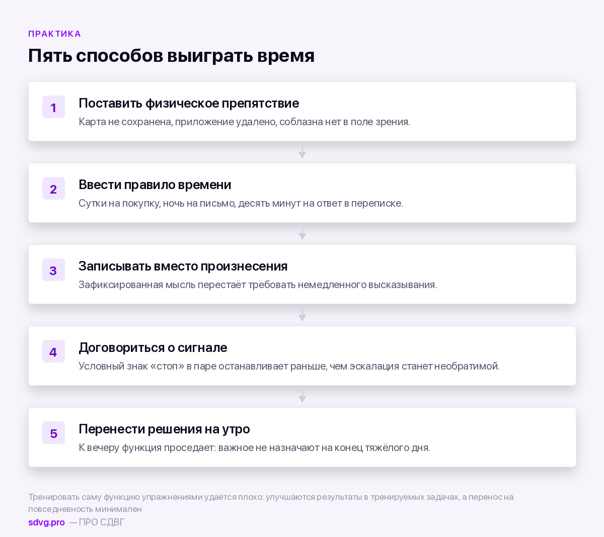Click the text starting Зафиксированная мысль
Viewport: 604px width, 537px height.
click(x=258, y=285)
